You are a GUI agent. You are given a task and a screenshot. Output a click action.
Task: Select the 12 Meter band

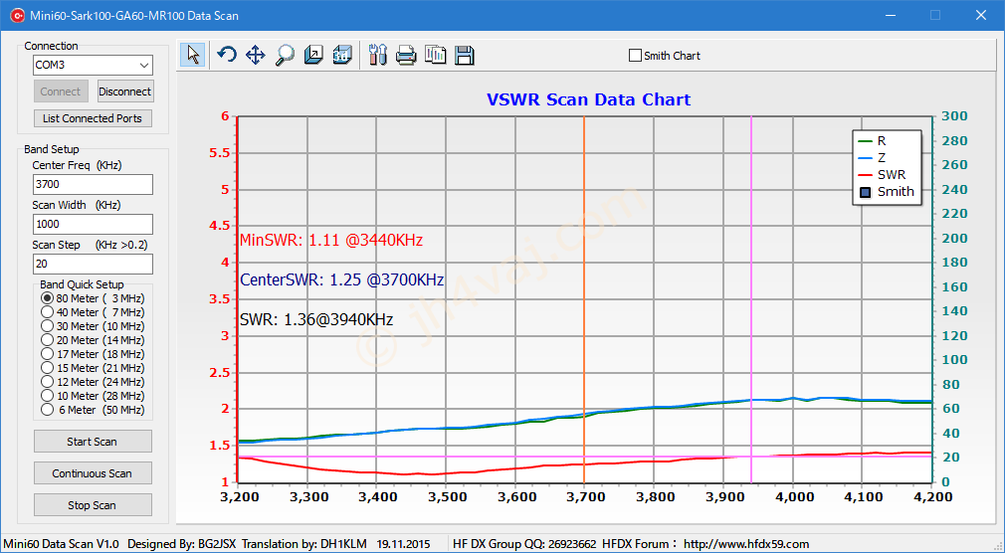pos(47,382)
